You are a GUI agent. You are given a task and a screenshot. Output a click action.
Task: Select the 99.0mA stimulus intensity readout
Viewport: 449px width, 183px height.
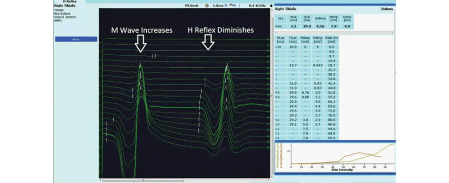tap(192, 6)
